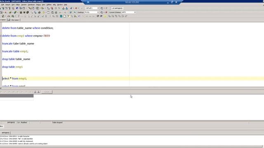Viewport: 264px width, 148px height.
Task: Click the 'invalid identifier' error log line
Action: tap(16, 139)
